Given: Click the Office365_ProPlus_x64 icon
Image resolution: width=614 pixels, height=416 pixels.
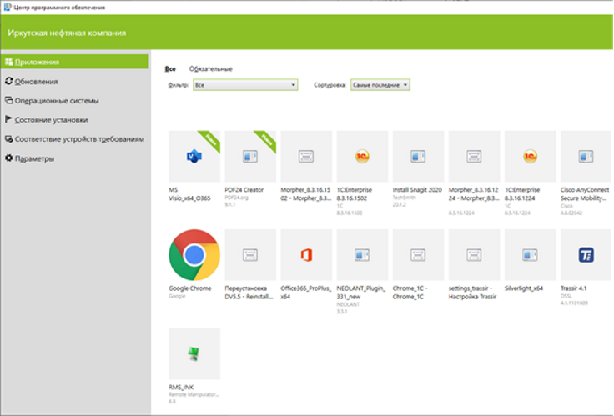Looking at the screenshot, I should click(x=306, y=255).
